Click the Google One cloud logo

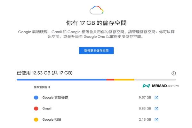pyautogui.click(x=97, y=10)
